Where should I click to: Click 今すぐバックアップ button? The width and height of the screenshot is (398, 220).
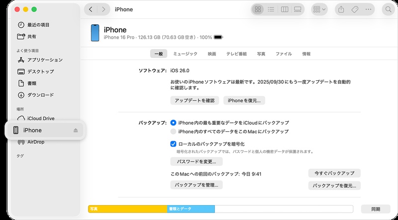[x=334, y=173]
